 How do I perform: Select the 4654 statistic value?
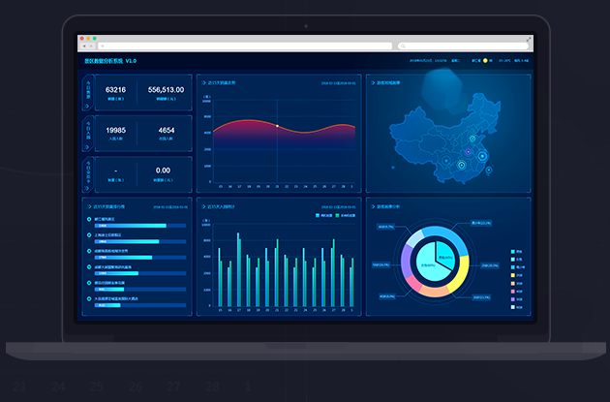[167, 131]
